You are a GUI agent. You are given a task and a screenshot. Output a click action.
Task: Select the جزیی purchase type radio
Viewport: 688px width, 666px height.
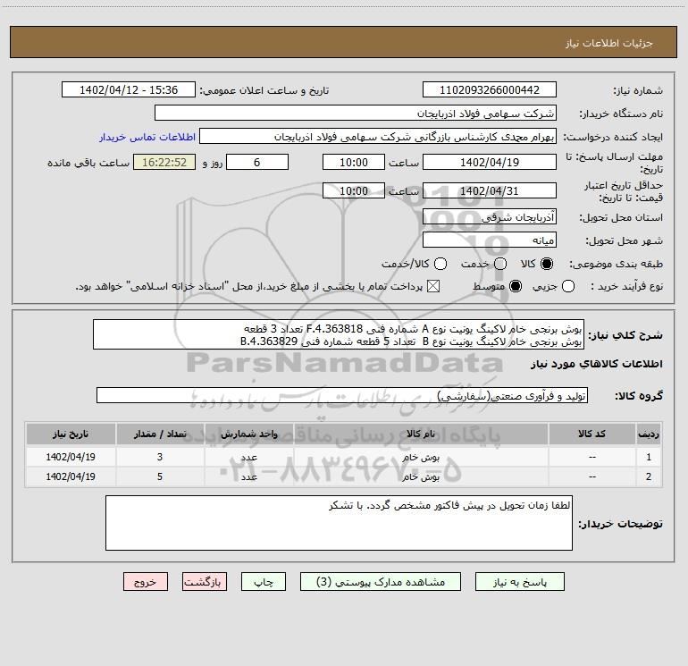[x=568, y=286]
